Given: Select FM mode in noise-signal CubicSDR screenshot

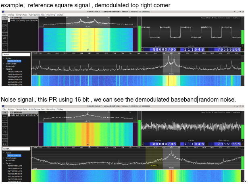Looking at the screenshot, I should pyautogui.click(x=5, y=113).
